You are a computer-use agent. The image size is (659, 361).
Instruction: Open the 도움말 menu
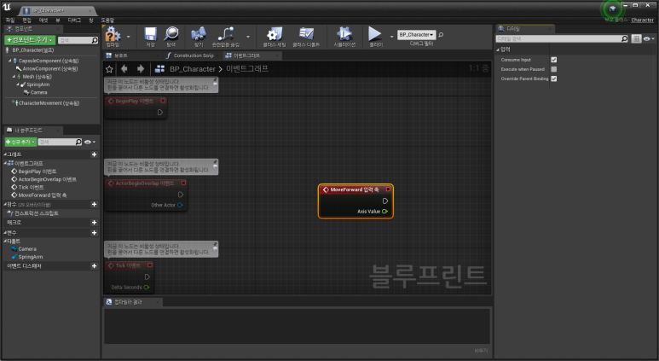click(x=107, y=20)
